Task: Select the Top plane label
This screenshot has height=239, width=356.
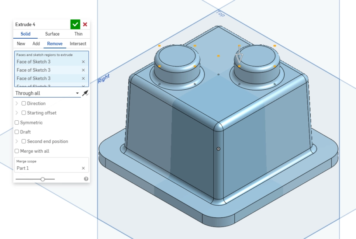Action: 220,14
